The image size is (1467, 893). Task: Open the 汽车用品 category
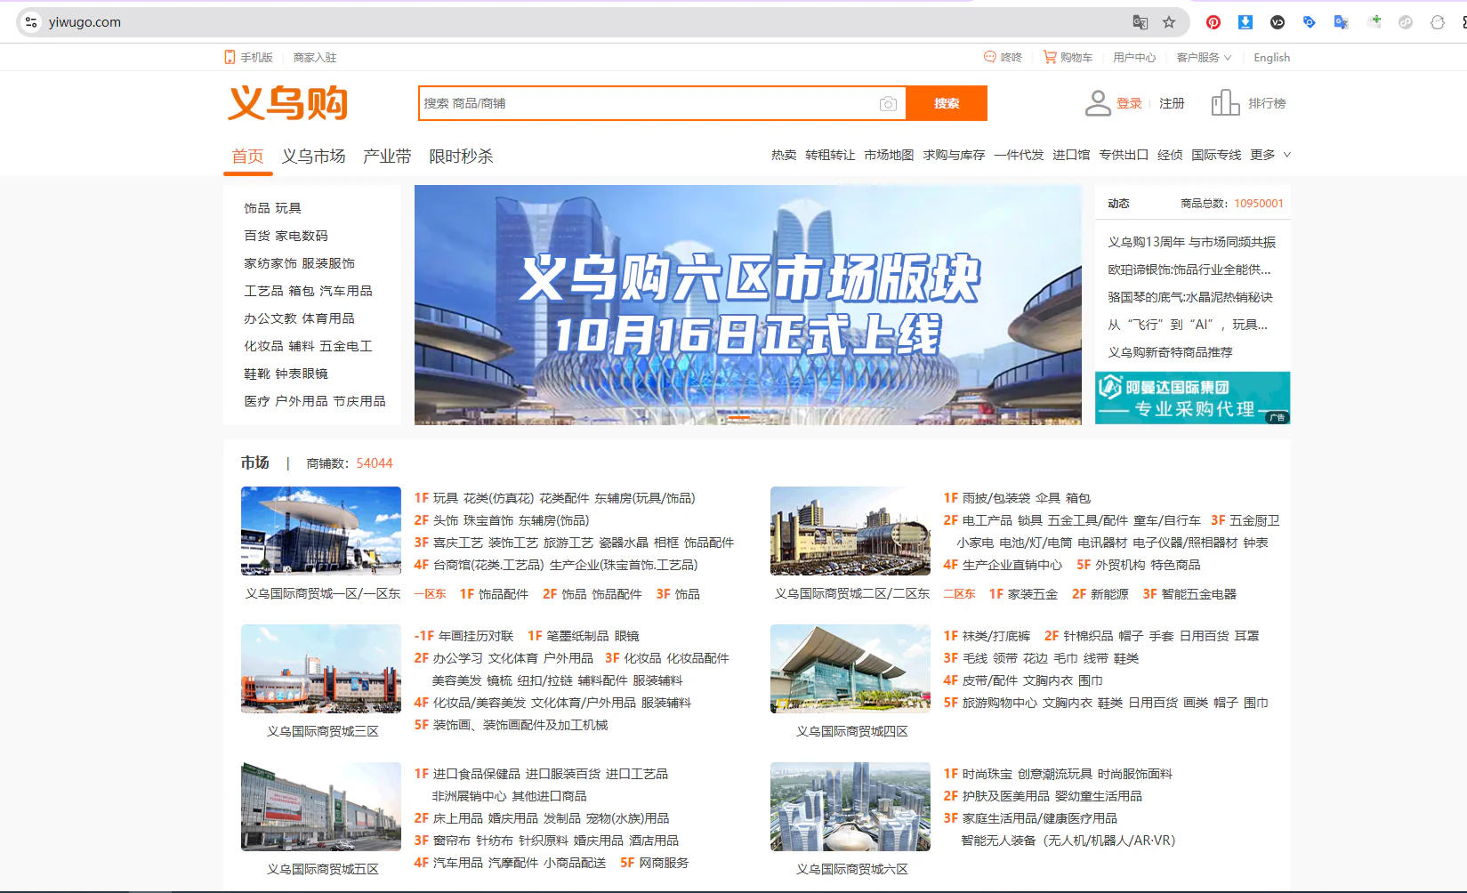(x=346, y=291)
